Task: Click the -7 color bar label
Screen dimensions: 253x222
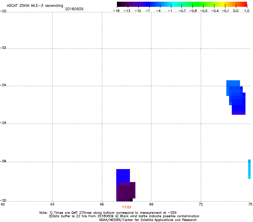Action: 148,11
